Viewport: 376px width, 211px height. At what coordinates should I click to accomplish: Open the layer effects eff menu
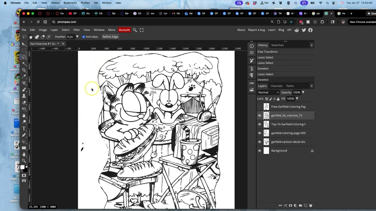[x=285, y=205]
